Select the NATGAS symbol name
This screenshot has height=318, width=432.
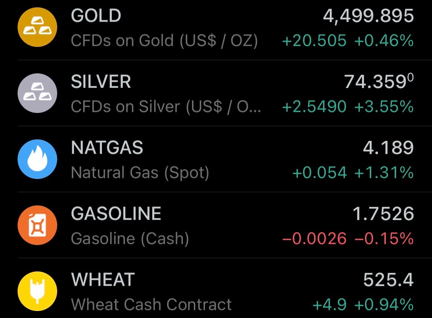click(x=107, y=148)
